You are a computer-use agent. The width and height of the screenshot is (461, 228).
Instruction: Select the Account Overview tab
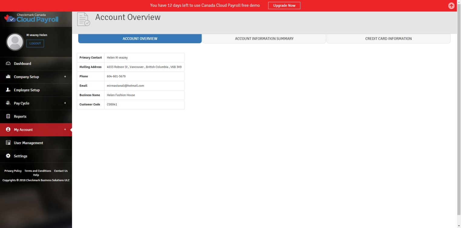(140, 38)
